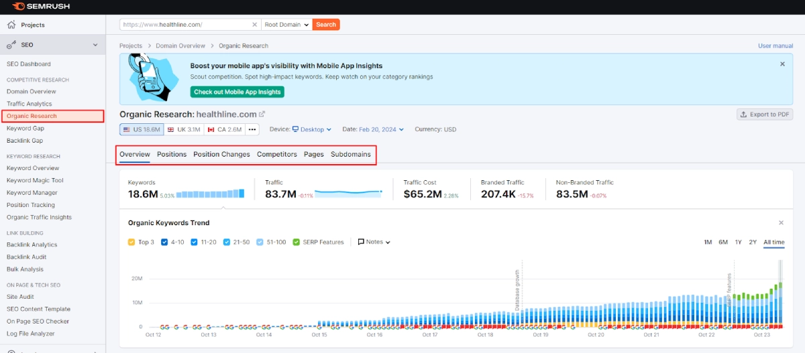
Task: Open Domain Overview in sidebar
Action: [x=32, y=91]
